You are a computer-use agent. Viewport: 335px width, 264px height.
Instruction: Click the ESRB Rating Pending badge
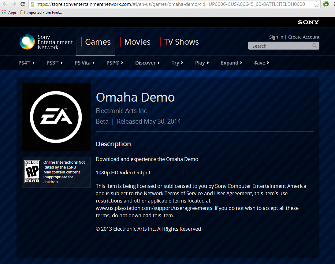click(32, 172)
